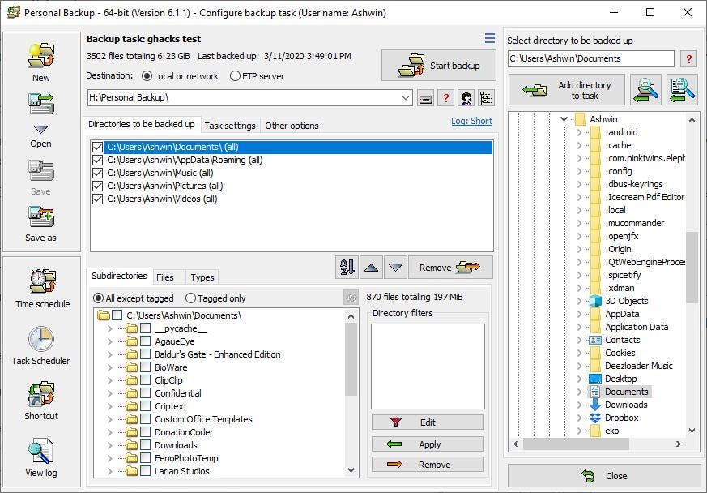This screenshot has height=493, width=707.
Task: Tag the Confidential subdirectory checkbox
Action: point(145,393)
